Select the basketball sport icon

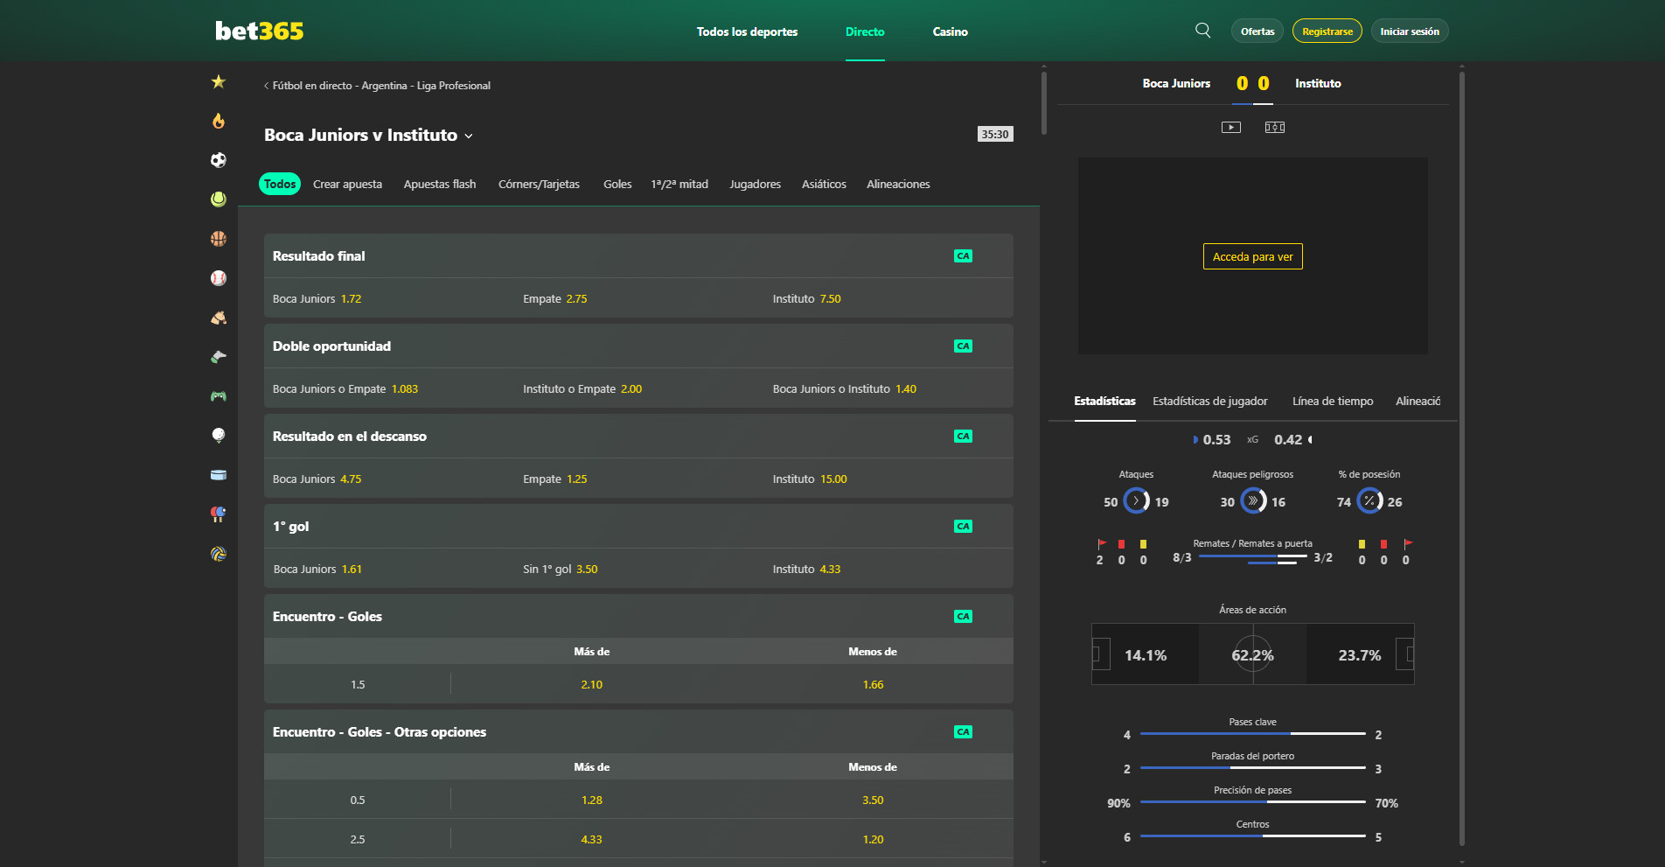click(219, 239)
